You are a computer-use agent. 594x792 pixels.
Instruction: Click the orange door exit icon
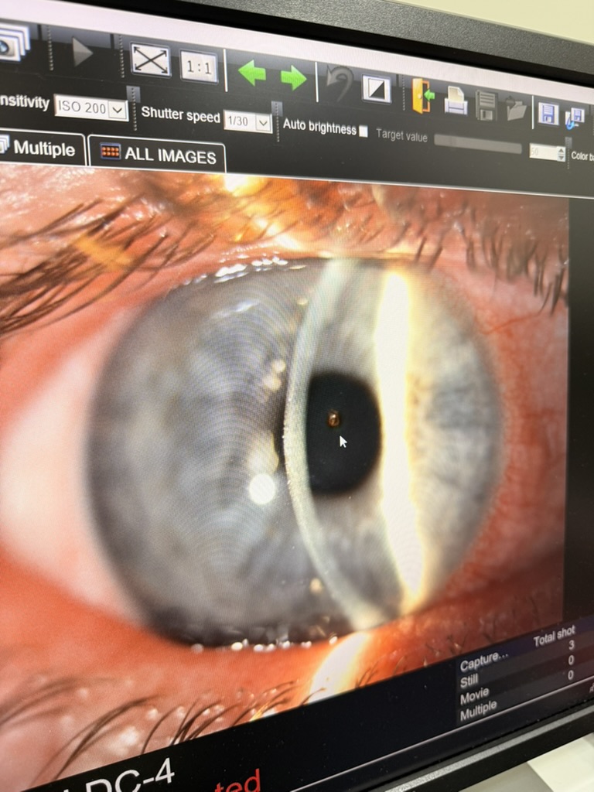(422, 96)
